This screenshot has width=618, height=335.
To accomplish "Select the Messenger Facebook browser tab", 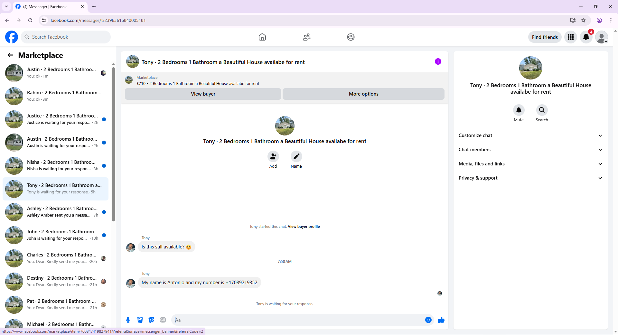I will click(50, 6).
